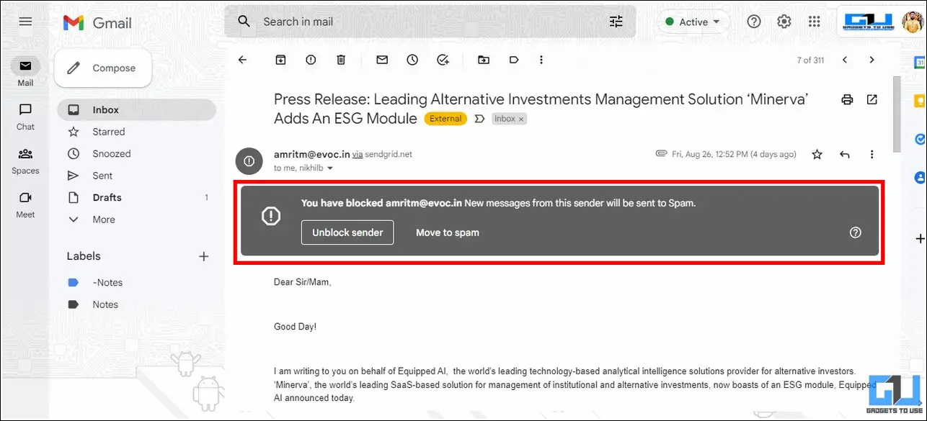Print all with the printer icon
Screen dimensions: 927x421
pos(847,99)
